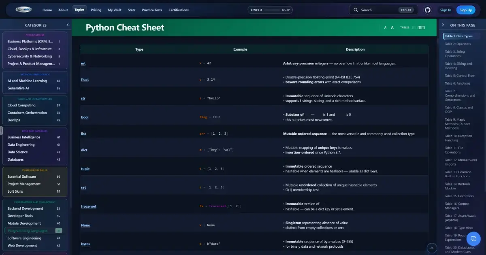Click the left edge sidebar handle
This screenshot has height=255, width=486.
point(1,130)
